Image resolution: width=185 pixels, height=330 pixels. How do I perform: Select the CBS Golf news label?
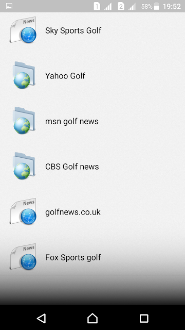coord(72,167)
